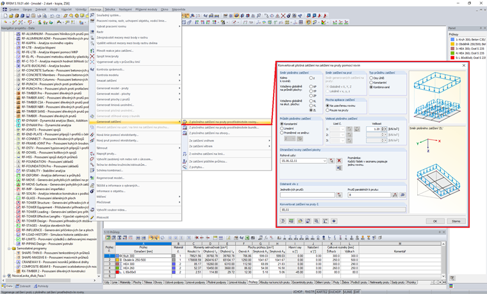The width and height of the screenshot is (487, 294).
Task: Click blue color swatch for Kruh 300 in panel
Action: 452,40
